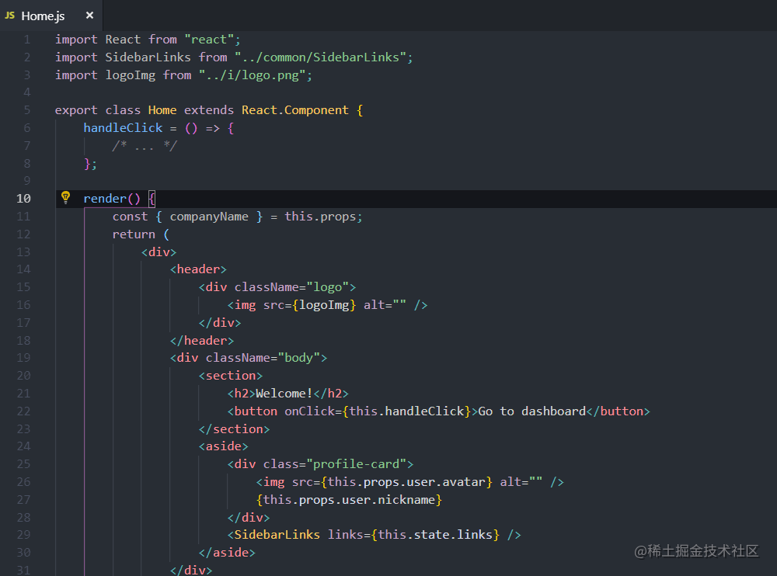Click the JS file icon on the tab
The image size is (777, 576).
10,16
